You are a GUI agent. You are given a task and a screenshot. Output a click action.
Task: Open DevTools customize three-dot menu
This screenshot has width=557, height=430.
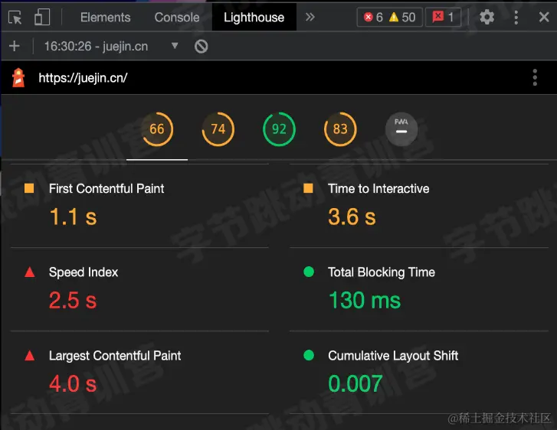[516, 17]
